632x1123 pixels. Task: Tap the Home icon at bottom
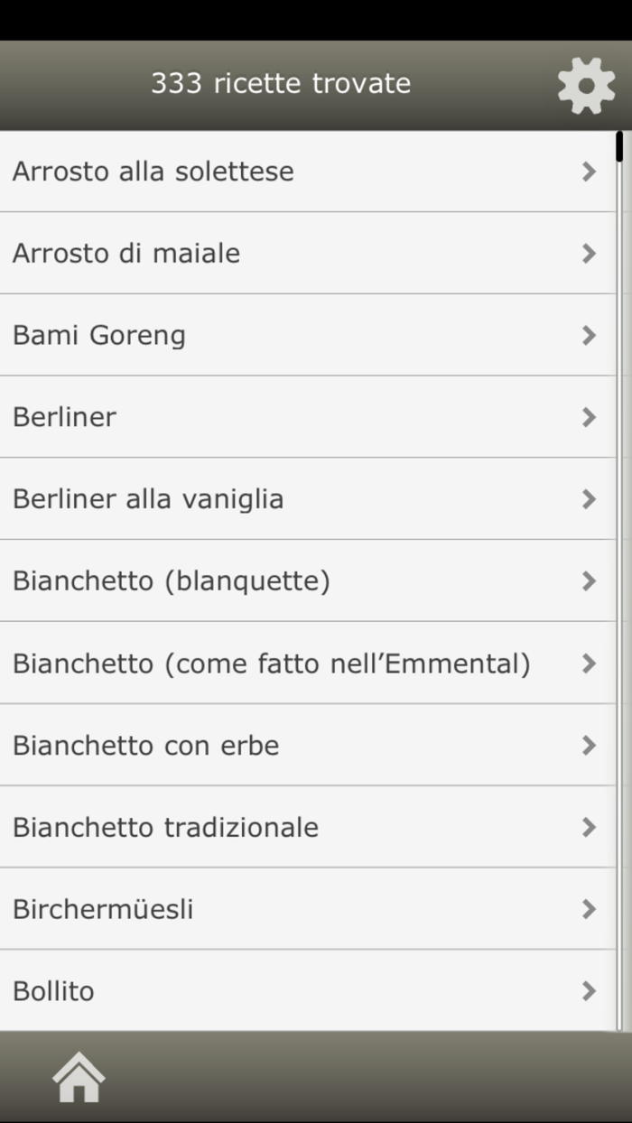click(x=79, y=1076)
